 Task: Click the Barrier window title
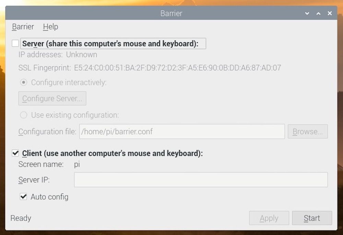point(171,13)
